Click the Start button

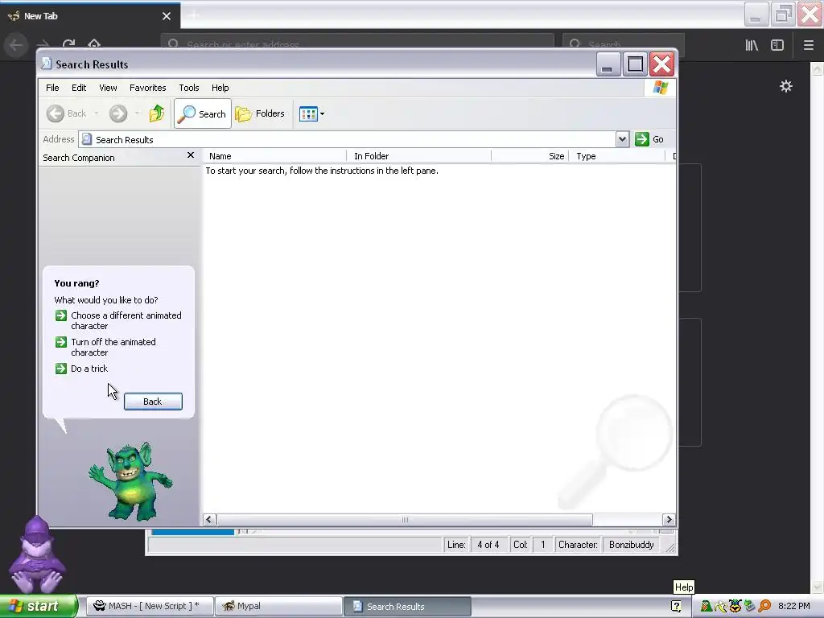[x=39, y=606]
